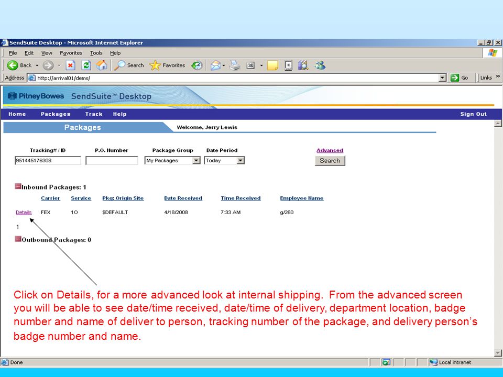The height and width of the screenshot is (377, 503).
Task: Refresh the page with green arrows icon
Action: tap(86, 65)
